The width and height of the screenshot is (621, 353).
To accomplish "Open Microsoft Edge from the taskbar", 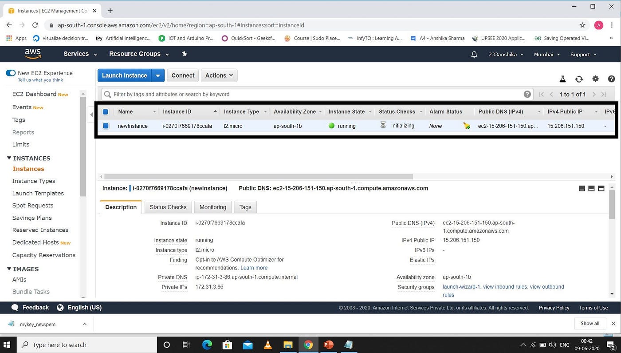I will [x=207, y=345].
